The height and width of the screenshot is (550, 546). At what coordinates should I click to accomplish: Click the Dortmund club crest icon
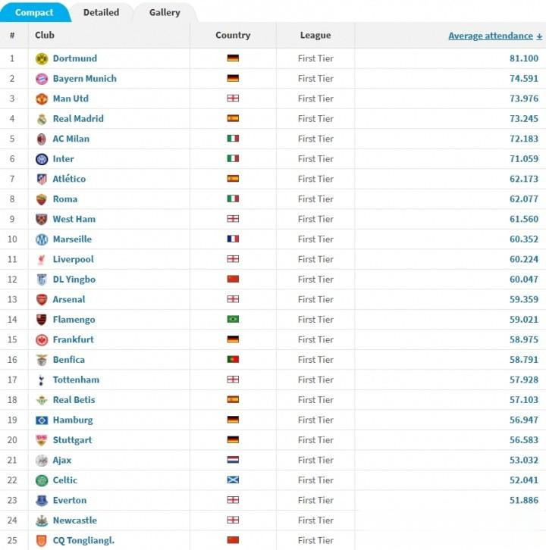click(42, 58)
